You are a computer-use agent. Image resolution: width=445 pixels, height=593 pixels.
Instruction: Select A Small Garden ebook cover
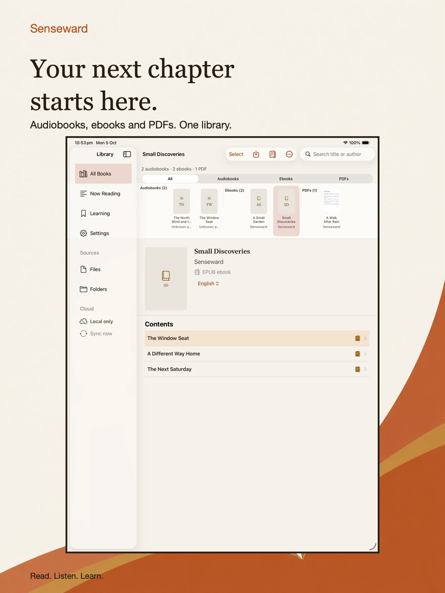259,201
